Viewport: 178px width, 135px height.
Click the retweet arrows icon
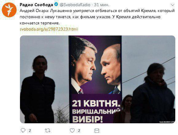pyautogui.click(x=48, y=130)
